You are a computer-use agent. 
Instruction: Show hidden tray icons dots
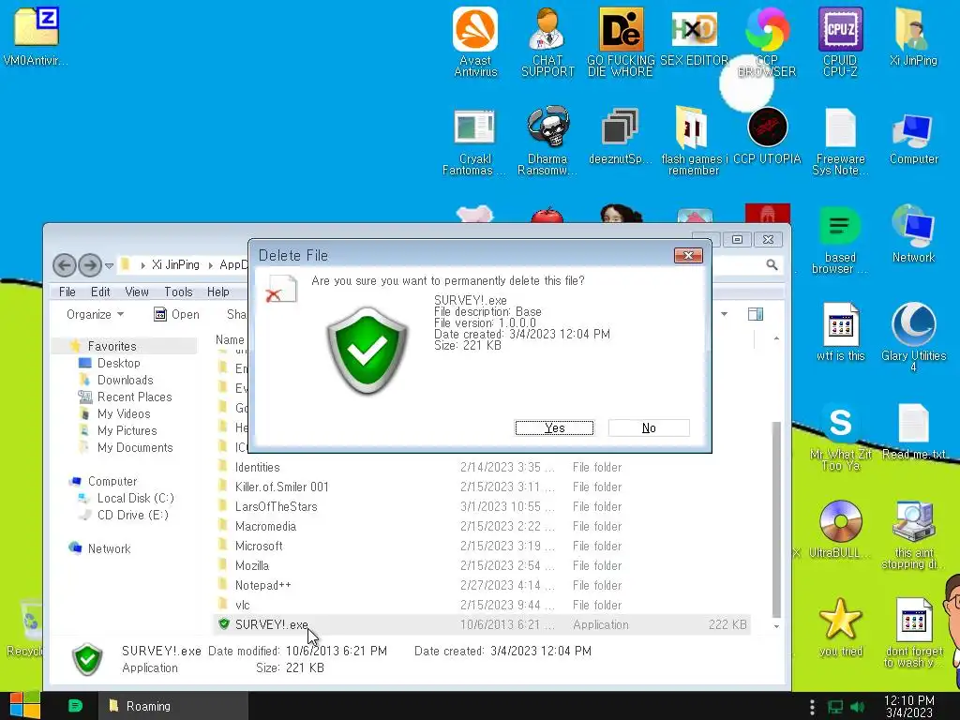click(x=812, y=707)
